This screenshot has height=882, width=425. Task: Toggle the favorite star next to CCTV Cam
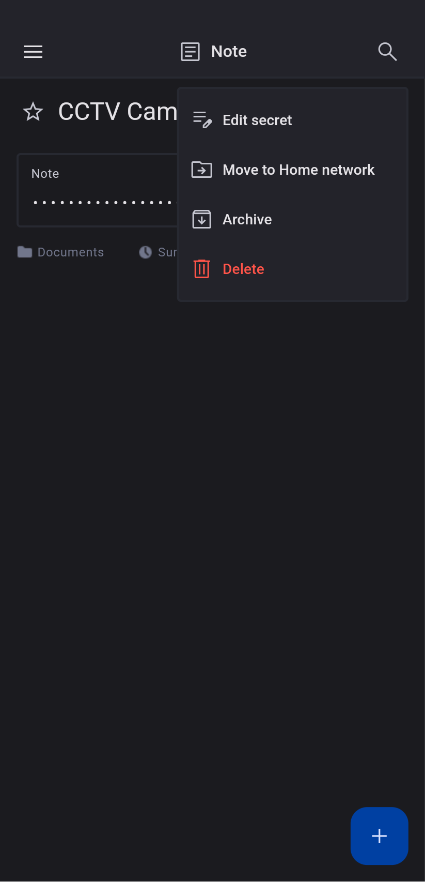33,112
